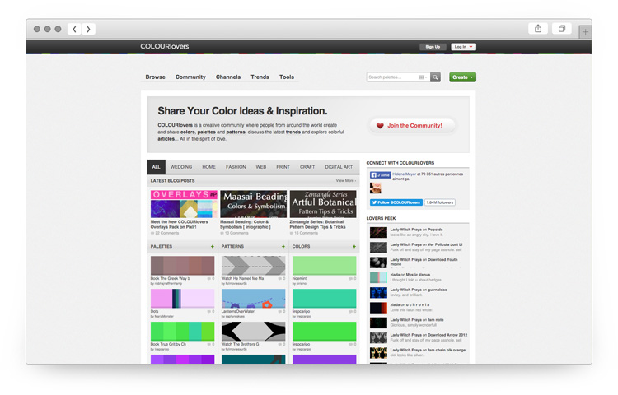
Task: Open Download Arrow 2012 comment link
Action: [x=428, y=335]
